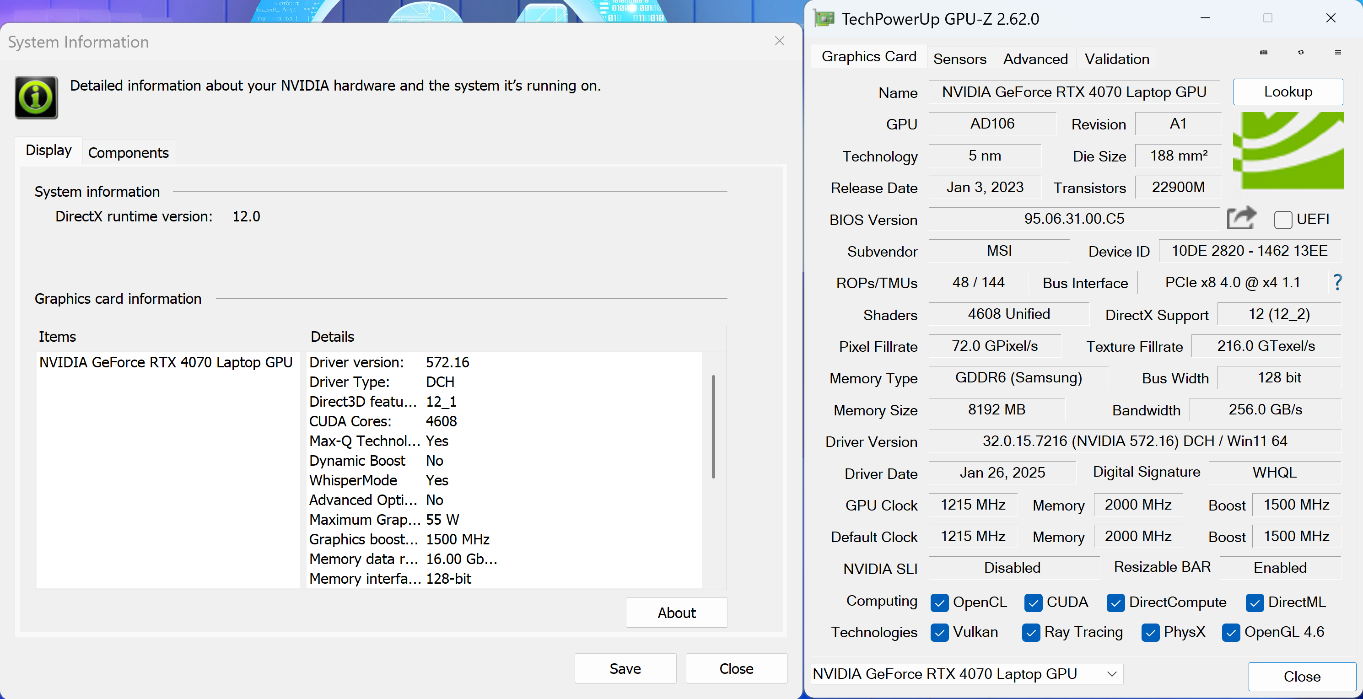Click the BIOS export share icon
This screenshot has height=699, width=1363.
[x=1241, y=217]
